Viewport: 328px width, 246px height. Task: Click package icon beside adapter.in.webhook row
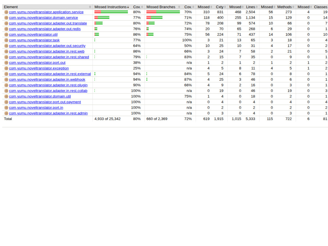click(6, 80)
